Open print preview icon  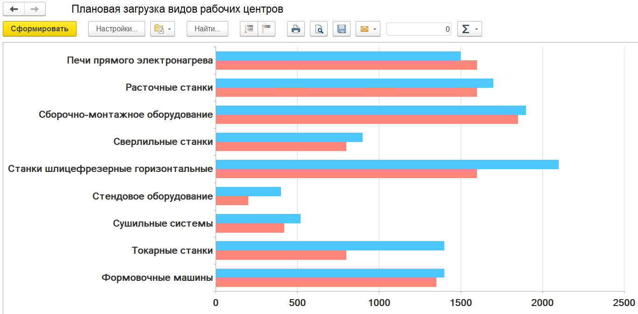coord(319,29)
